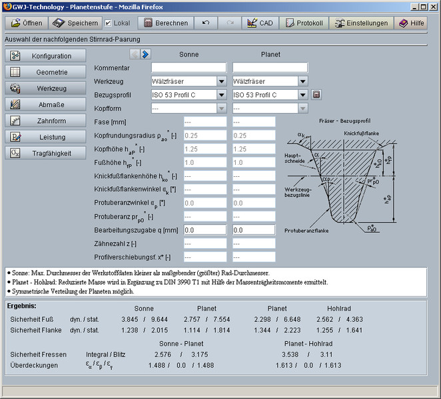Click the Öffnen folder toolbar button

pos(26,23)
